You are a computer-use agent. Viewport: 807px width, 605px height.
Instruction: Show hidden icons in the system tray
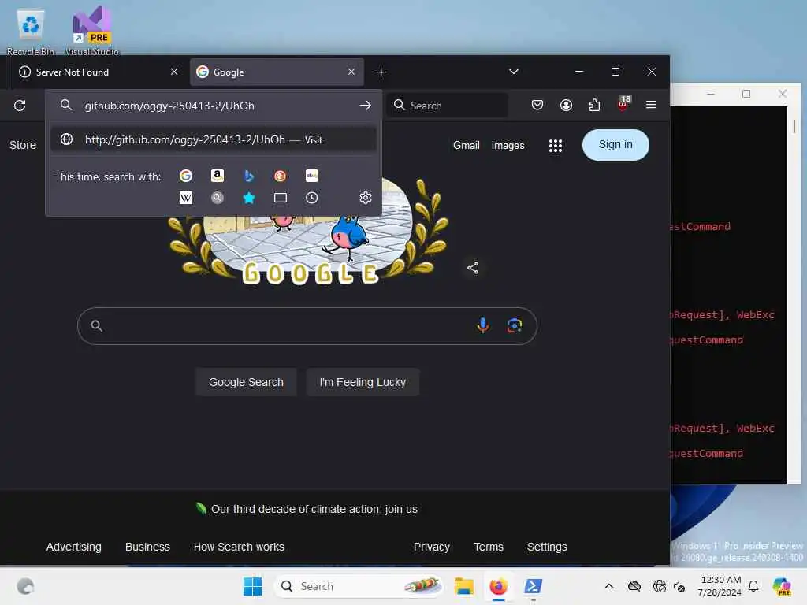[609, 586]
